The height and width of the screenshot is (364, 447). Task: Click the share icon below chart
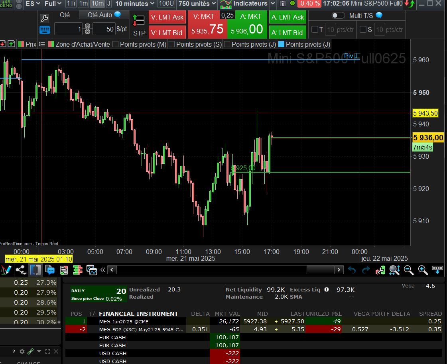pyautogui.click(x=21, y=270)
